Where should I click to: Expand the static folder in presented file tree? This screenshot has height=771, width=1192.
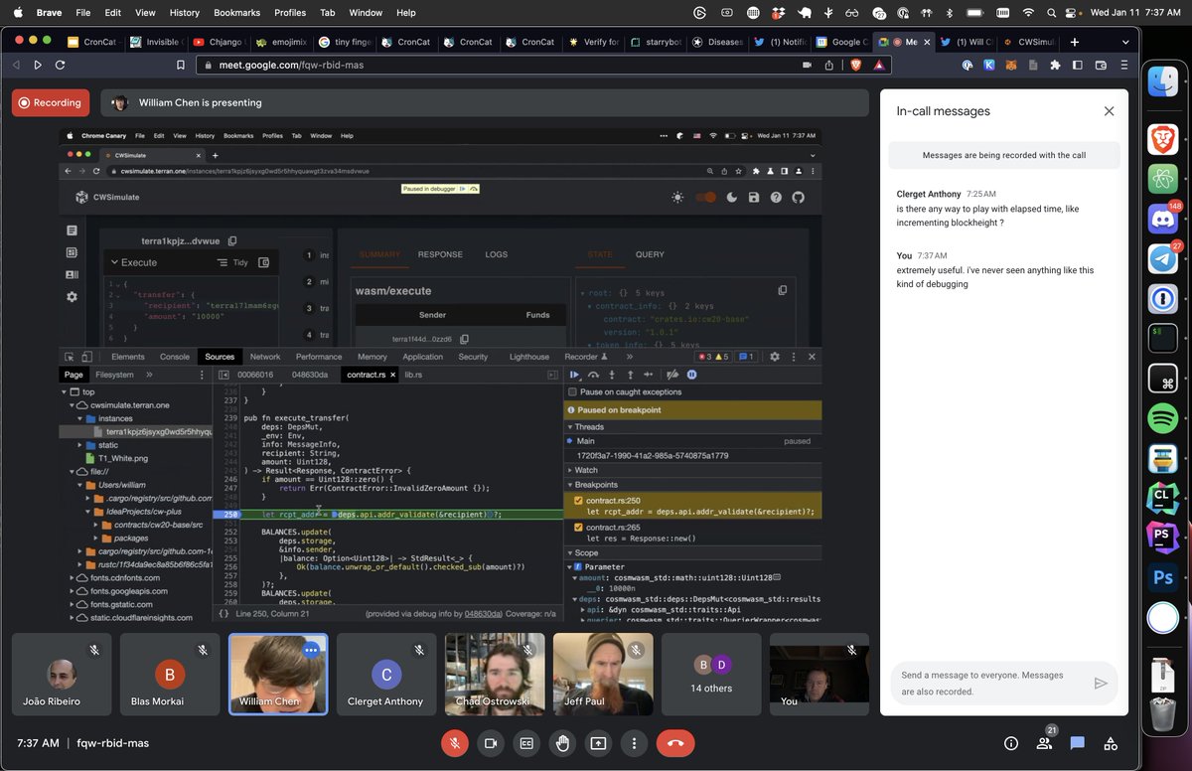coord(79,445)
